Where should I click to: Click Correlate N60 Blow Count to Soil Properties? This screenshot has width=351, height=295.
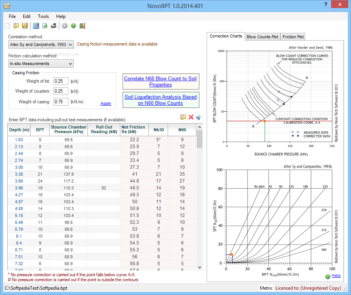point(160,81)
